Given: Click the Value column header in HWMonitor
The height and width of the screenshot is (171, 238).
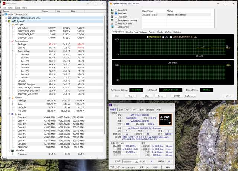Looking at the screenshot, I should click(48, 11).
